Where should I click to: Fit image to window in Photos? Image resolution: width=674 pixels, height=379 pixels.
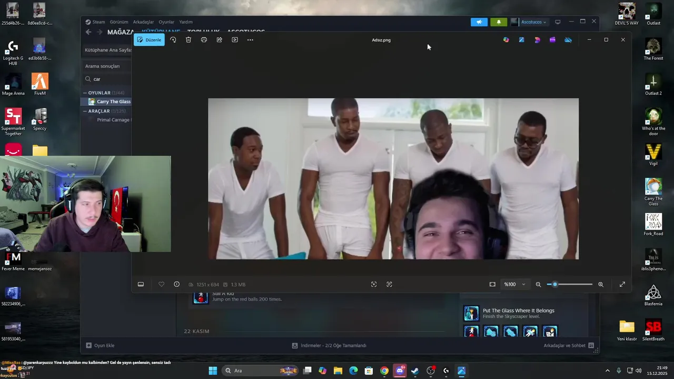pyautogui.click(x=492, y=284)
